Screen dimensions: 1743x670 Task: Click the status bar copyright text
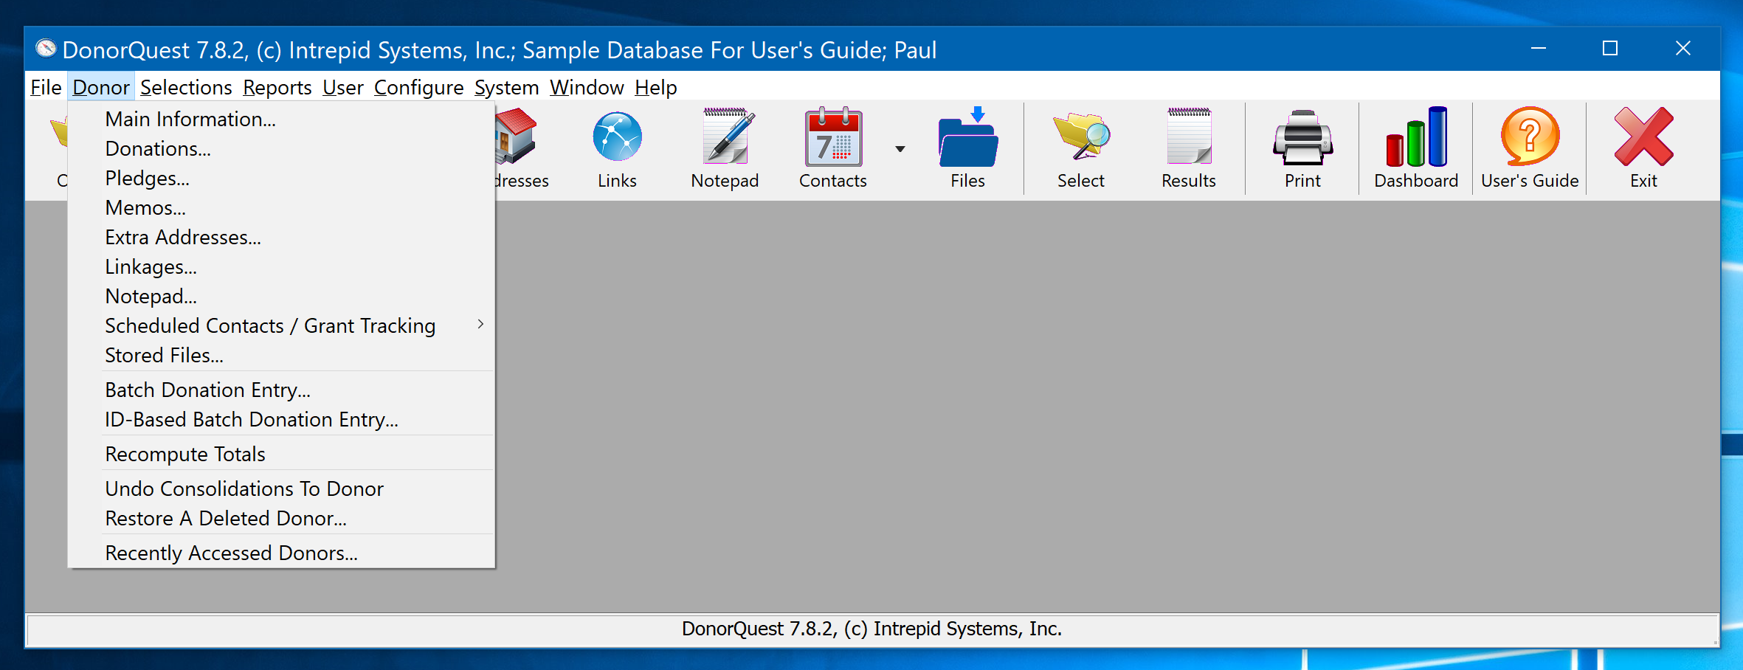click(871, 629)
